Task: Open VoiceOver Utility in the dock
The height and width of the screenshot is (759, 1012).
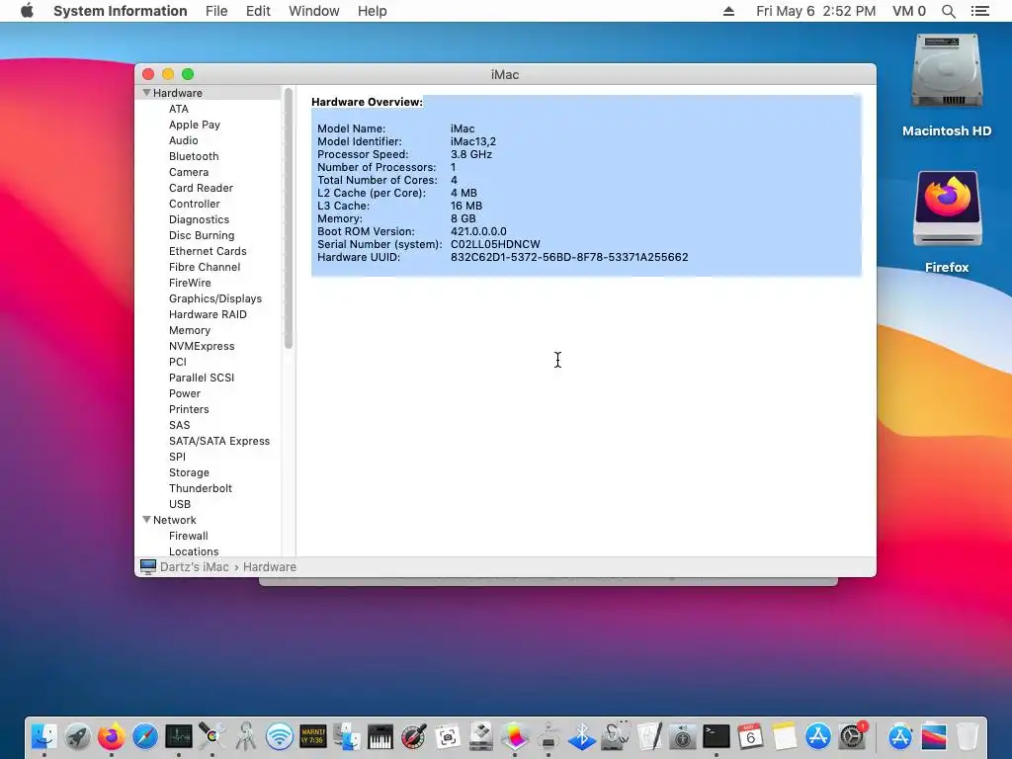Action: point(682,736)
